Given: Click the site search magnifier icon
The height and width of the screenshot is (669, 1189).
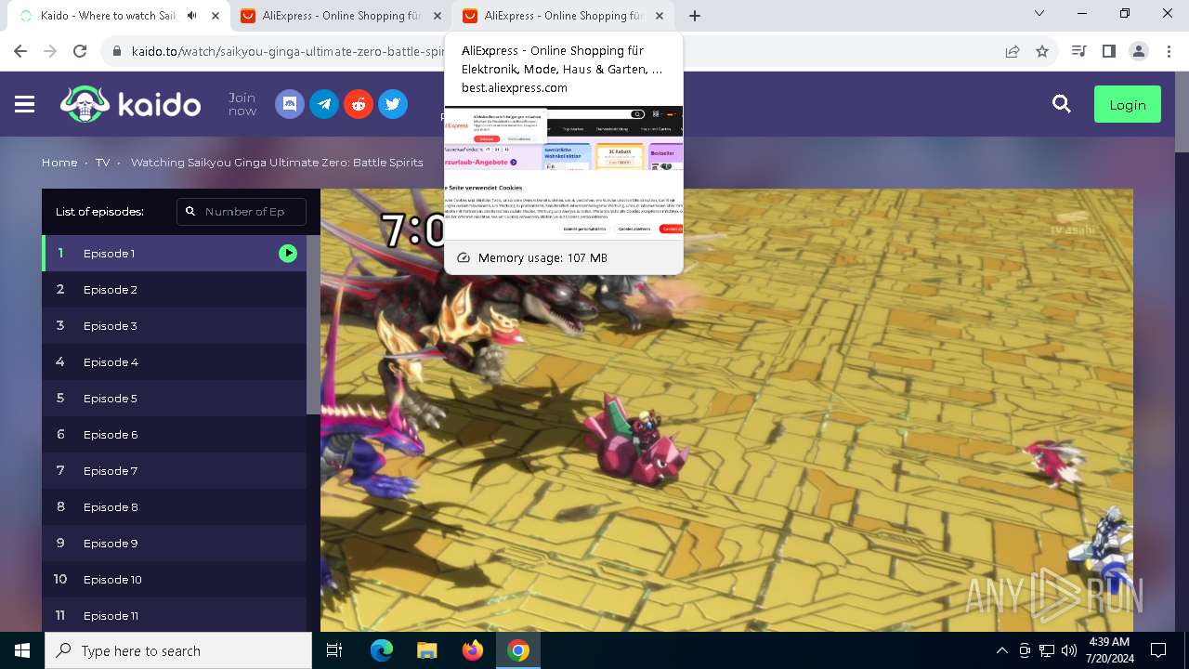Looking at the screenshot, I should pyautogui.click(x=1062, y=104).
